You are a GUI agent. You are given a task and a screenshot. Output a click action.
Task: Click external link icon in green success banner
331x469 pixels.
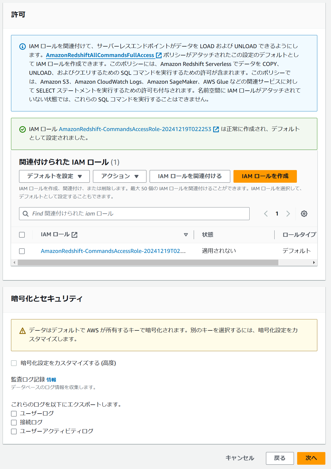[x=216, y=129]
